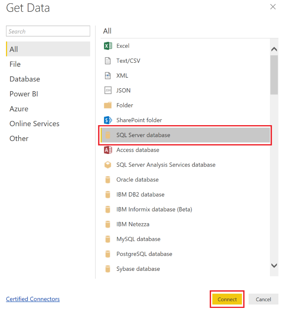Click the vertical scrollbar thumb
Image resolution: width=283 pixels, height=312 pixels.
coord(274,75)
